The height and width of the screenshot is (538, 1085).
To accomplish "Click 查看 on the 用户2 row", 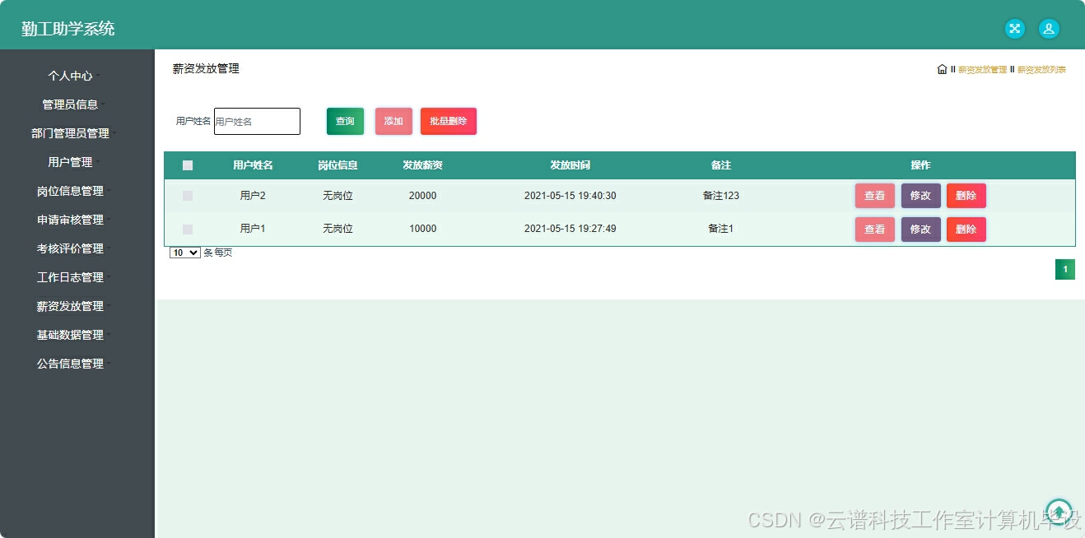I will [x=874, y=195].
